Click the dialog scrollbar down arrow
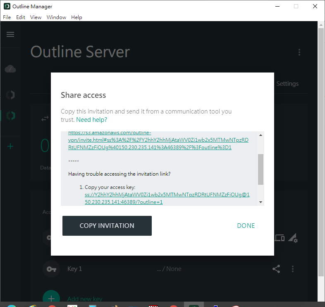This screenshot has height=307, width=325. (x=261, y=202)
